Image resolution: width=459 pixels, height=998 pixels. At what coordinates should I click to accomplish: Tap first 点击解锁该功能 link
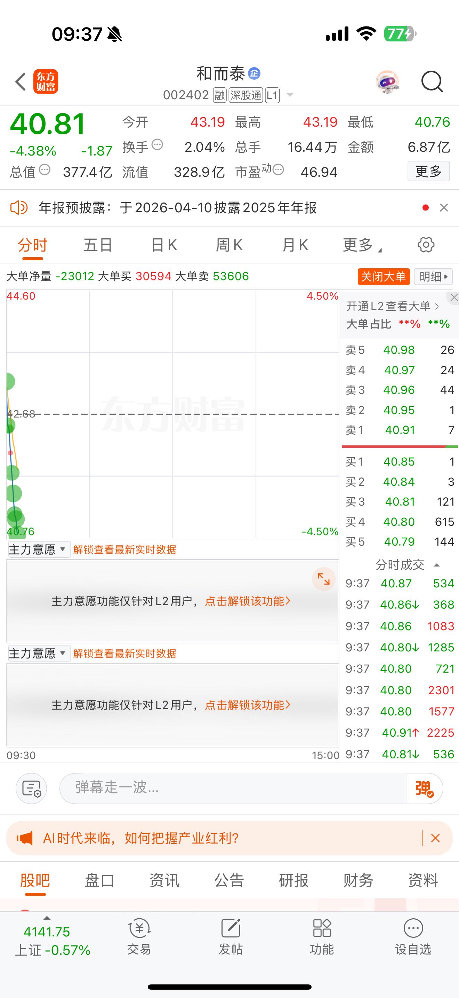point(248,601)
